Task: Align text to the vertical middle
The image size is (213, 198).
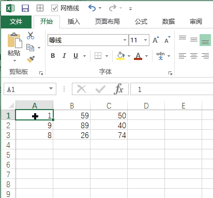Action: click(x=194, y=40)
